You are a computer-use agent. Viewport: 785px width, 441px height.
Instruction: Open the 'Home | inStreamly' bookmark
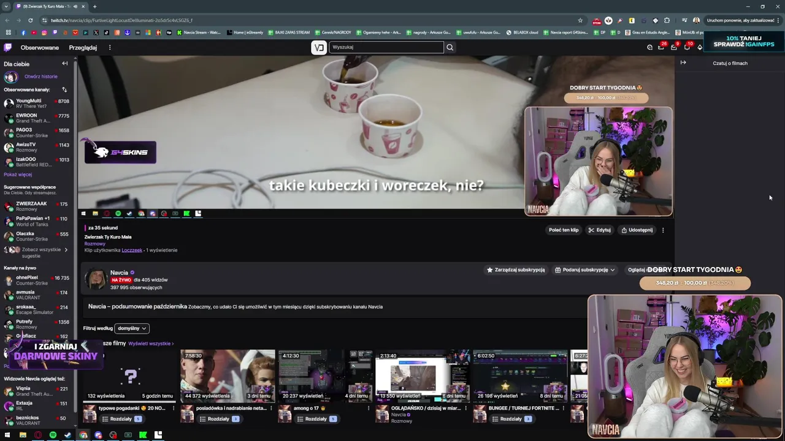pyautogui.click(x=245, y=32)
